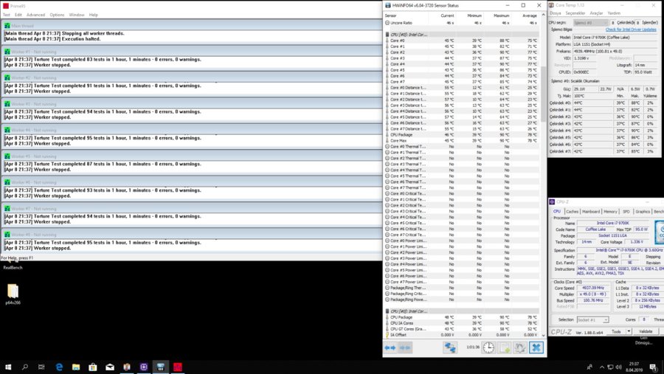Click HWiNFO scrollbar down arrow
This screenshot has height=374, width=664.
pos(543,335)
